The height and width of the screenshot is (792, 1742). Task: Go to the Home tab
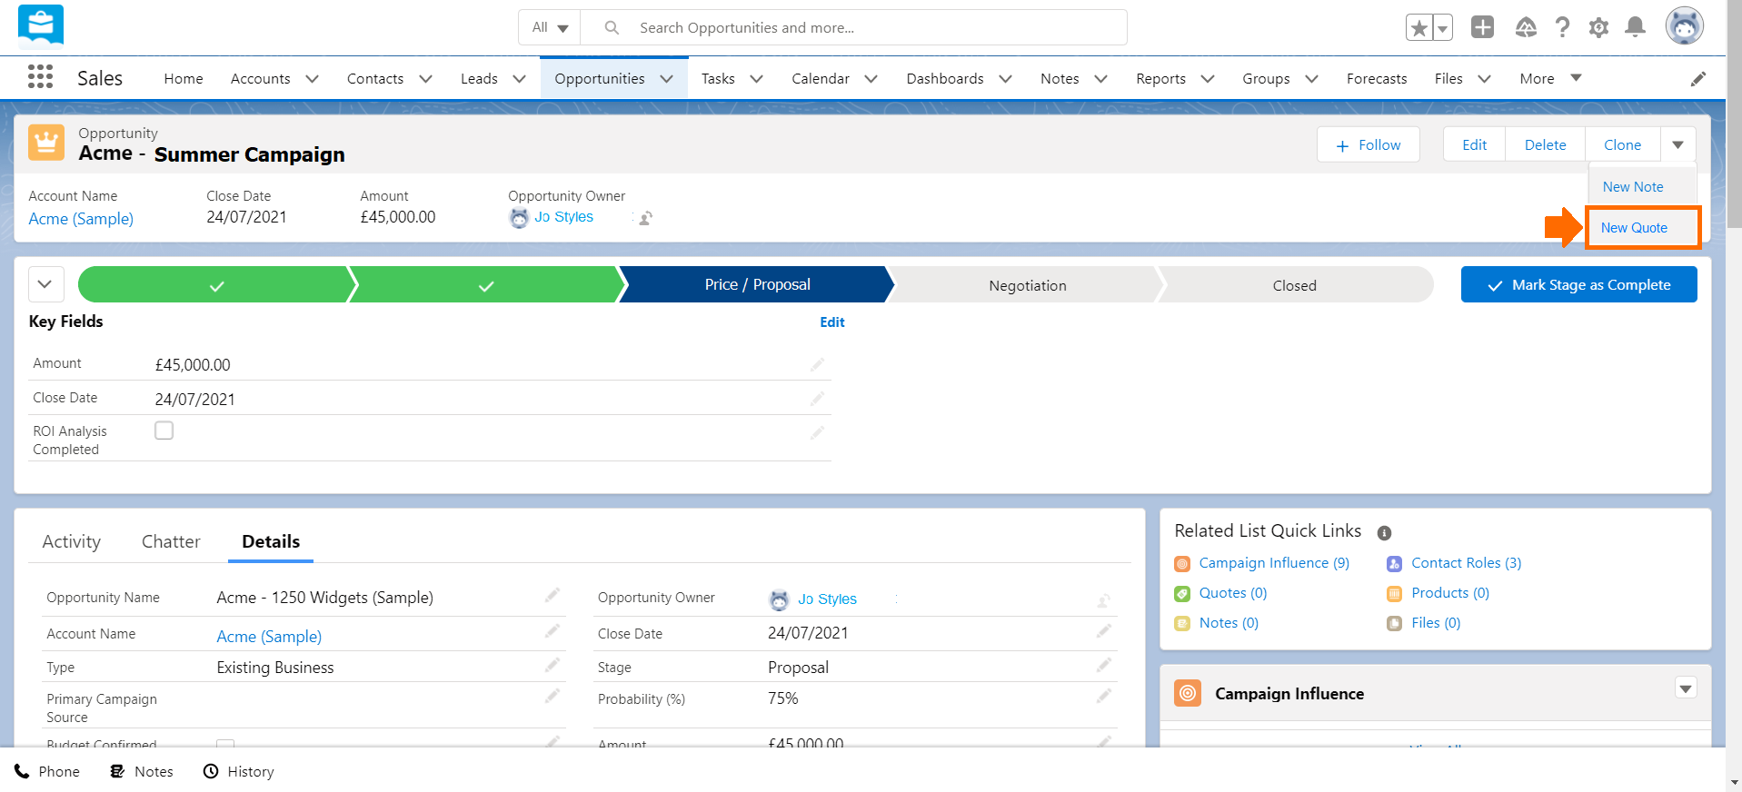(x=184, y=78)
